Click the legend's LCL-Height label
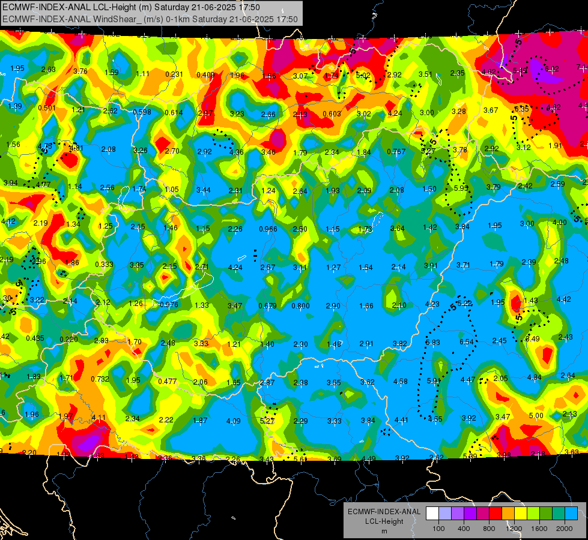 [384, 521]
